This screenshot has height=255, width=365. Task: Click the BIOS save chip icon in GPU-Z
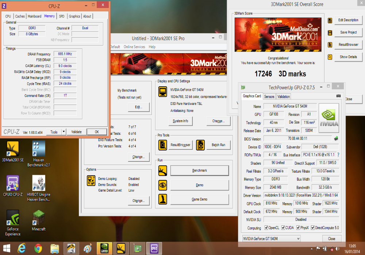(x=336, y=139)
